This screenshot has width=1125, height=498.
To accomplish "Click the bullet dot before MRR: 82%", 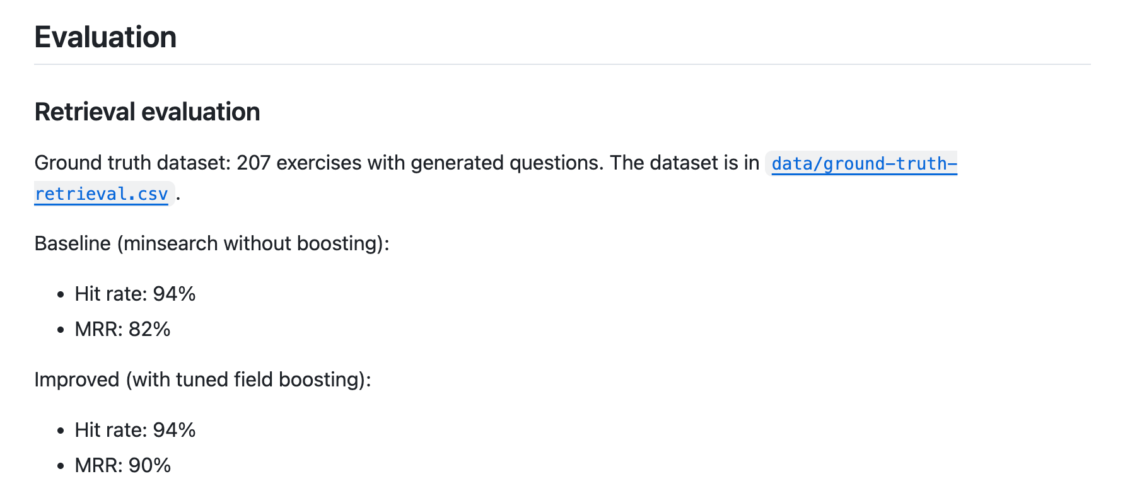I will pos(61,330).
